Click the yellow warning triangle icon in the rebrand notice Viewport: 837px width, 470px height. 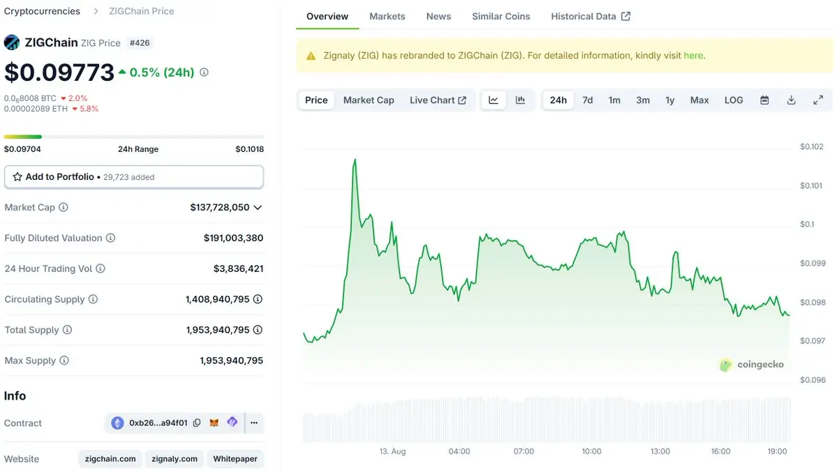click(x=311, y=56)
